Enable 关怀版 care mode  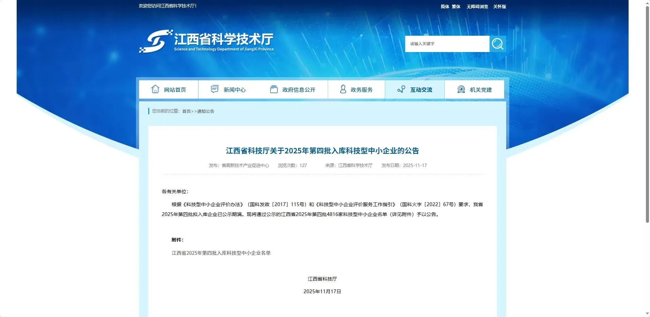[x=499, y=6]
